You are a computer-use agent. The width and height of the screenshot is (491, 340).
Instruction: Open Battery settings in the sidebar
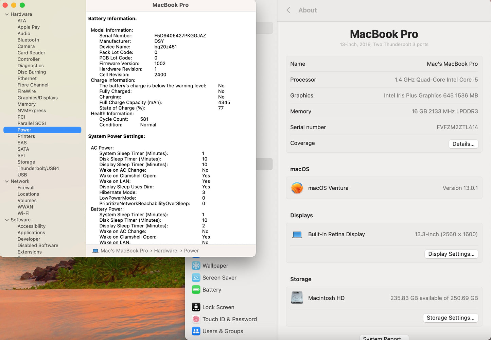[x=212, y=290]
